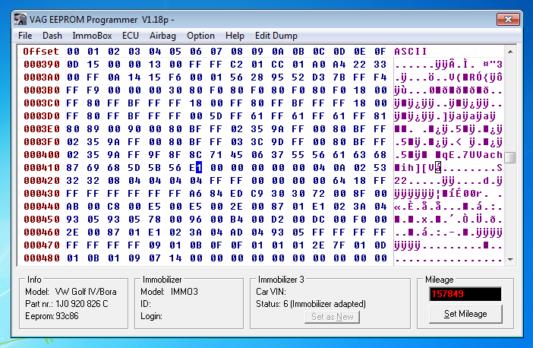Click the ASCII text in row 000400
The width and height of the screenshot is (533, 348).
pos(447,154)
